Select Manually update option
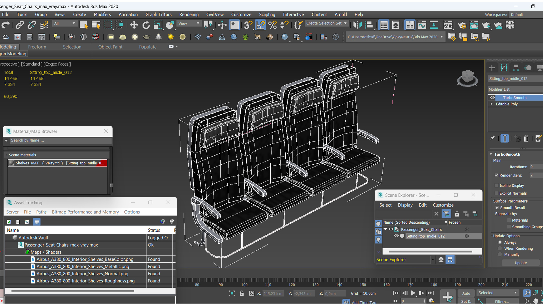This screenshot has height=305, width=543. point(500,254)
